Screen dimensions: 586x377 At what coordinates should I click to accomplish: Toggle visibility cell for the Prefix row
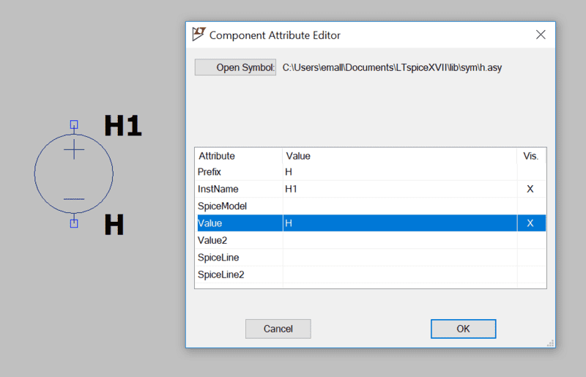click(x=530, y=172)
